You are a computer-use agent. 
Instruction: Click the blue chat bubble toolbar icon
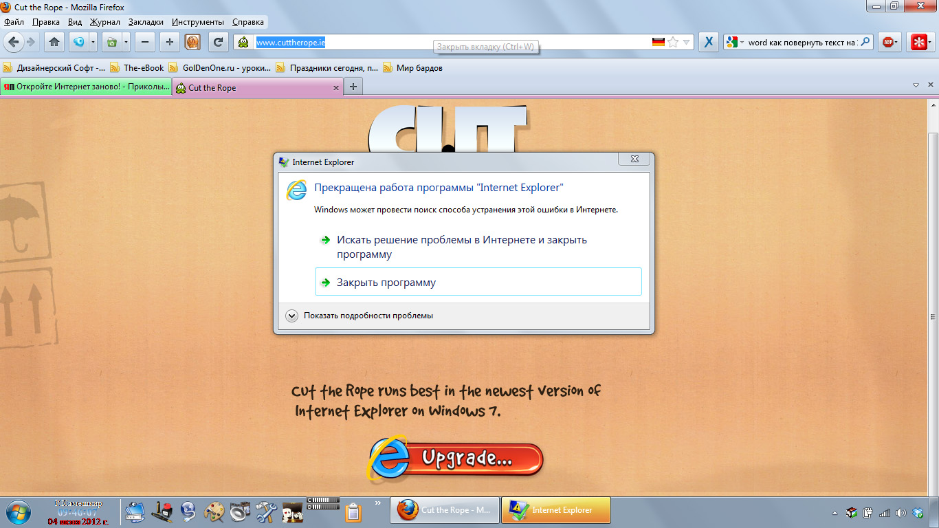point(78,42)
